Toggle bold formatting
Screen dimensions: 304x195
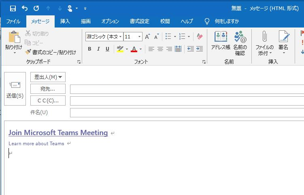tap(89, 49)
